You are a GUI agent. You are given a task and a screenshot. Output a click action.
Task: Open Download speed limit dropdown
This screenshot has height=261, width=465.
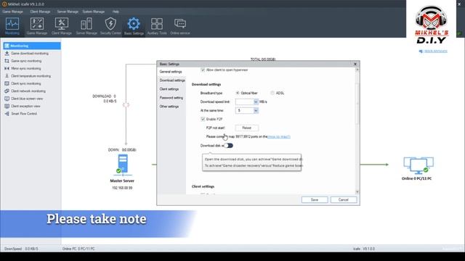(x=256, y=101)
